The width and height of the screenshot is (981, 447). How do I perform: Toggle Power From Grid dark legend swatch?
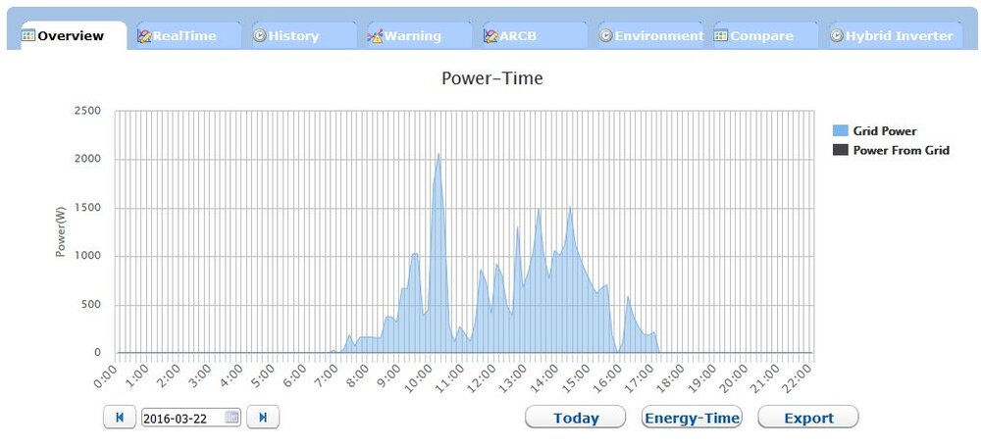pos(841,151)
